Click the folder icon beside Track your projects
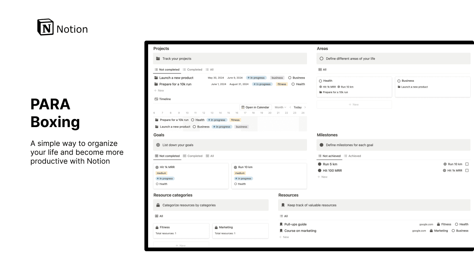Image resolution: width=474 pixels, height=266 pixels. pyautogui.click(x=158, y=58)
